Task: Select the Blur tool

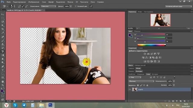Action: click(x=3, y=59)
